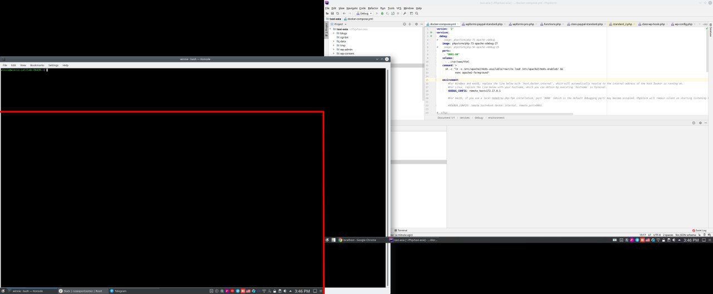Open the Terminal tool window button
This screenshot has height=294, width=713.
click(x=401, y=230)
